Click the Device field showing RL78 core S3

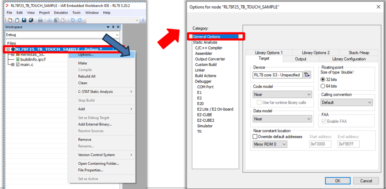pos(278,75)
